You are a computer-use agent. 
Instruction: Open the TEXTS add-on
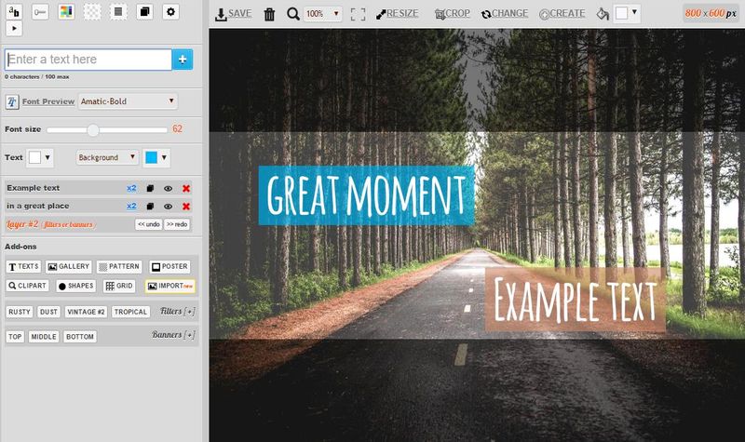pos(23,267)
